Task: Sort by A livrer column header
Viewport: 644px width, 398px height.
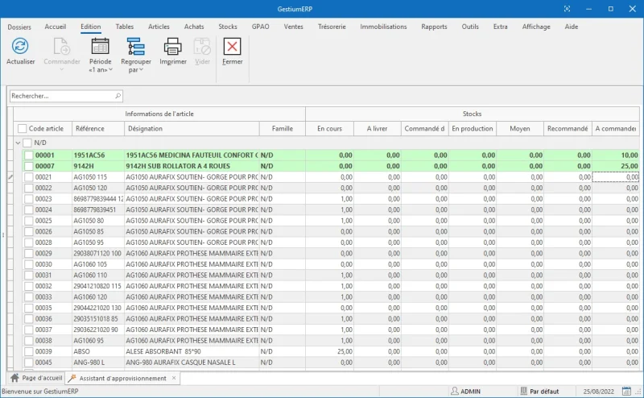Action: [x=377, y=129]
